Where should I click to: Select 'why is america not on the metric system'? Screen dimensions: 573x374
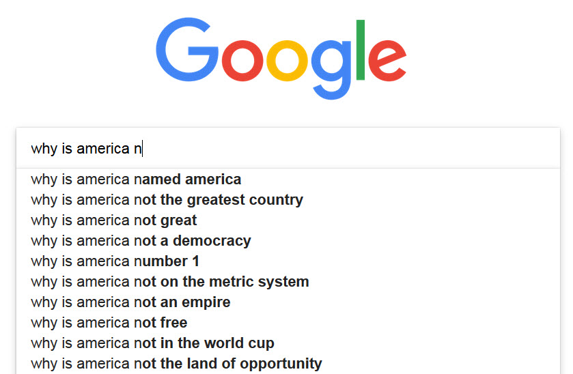pyautogui.click(x=288, y=282)
